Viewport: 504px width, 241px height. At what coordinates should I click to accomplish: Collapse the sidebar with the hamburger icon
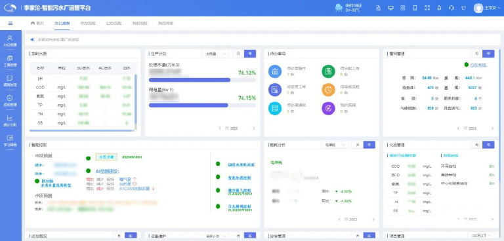pos(10,24)
